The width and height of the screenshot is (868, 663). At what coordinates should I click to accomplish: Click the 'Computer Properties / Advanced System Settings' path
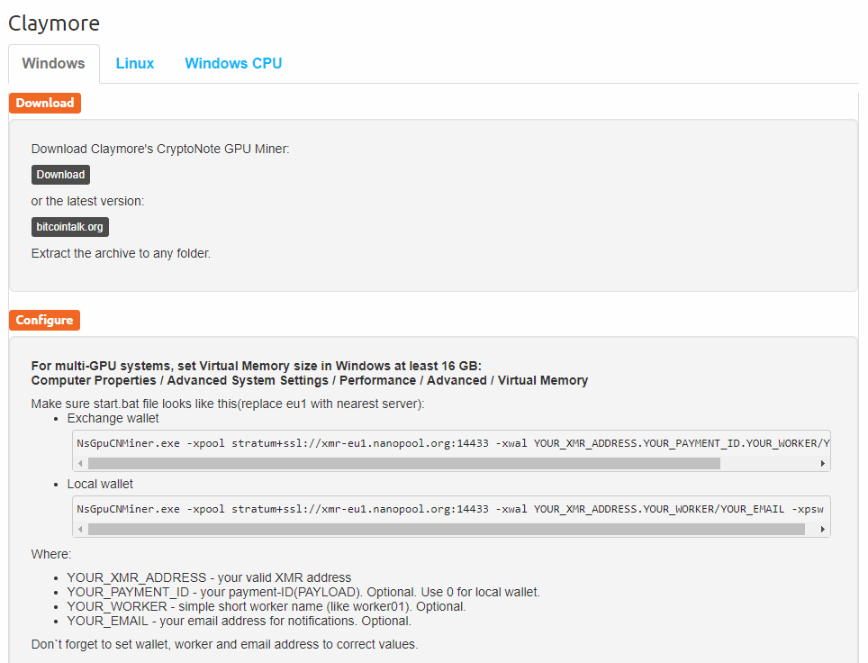point(310,380)
